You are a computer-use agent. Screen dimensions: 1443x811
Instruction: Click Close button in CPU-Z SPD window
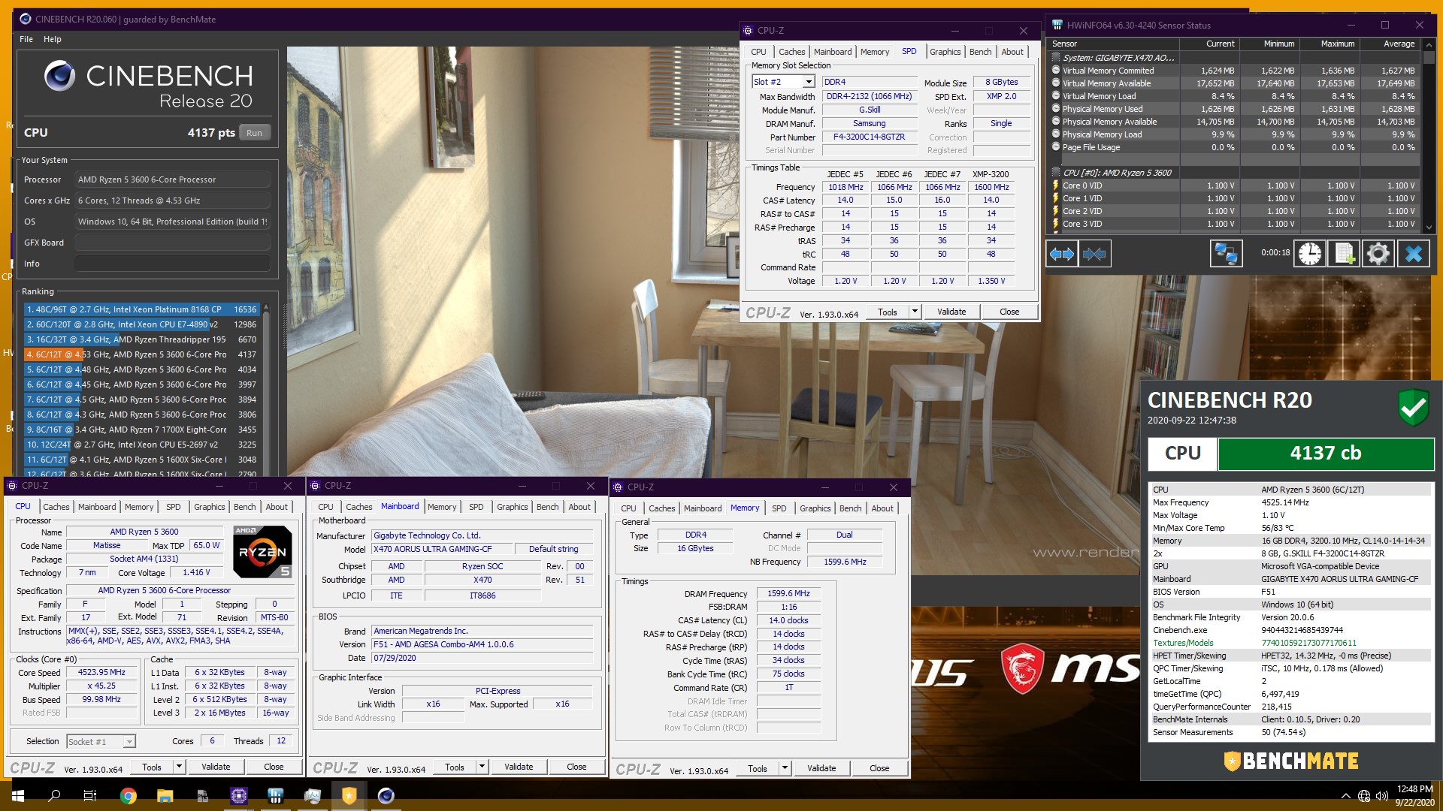coord(1009,312)
